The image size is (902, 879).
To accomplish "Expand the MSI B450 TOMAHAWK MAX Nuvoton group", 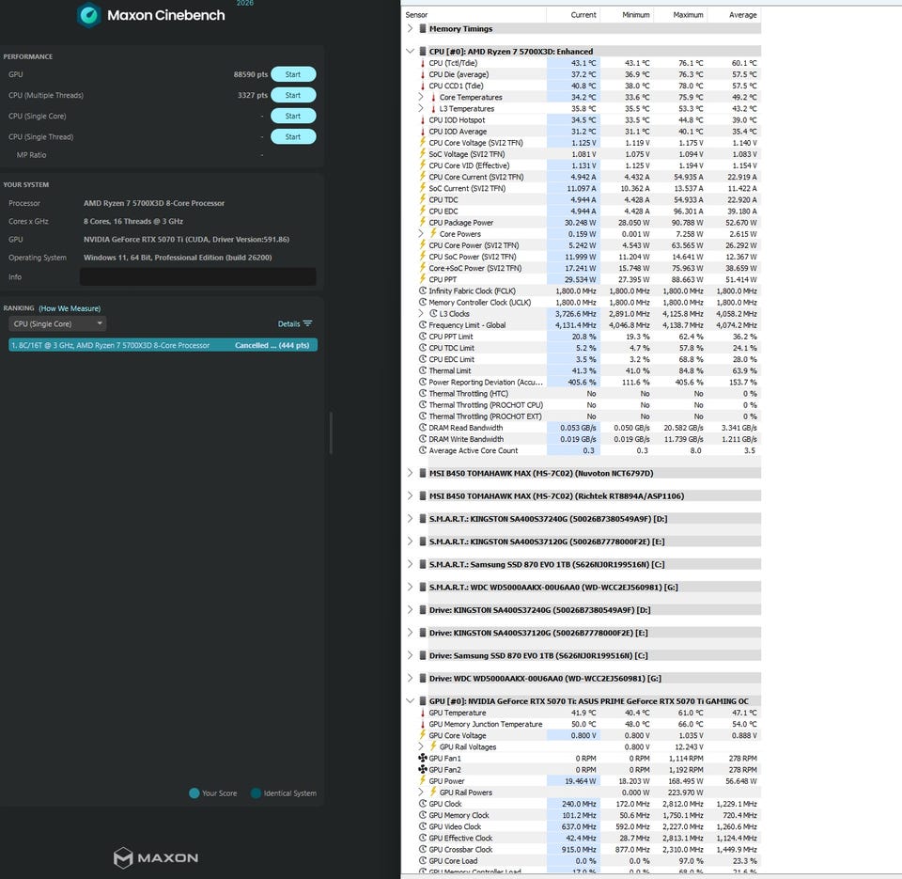I will coord(410,473).
